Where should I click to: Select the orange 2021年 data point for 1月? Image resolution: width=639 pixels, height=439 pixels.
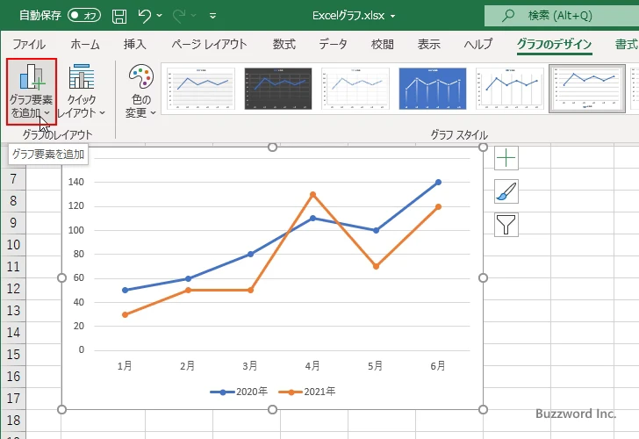tap(125, 314)
